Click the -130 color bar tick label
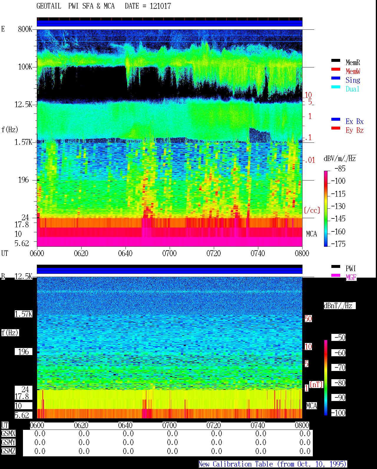 338,206
